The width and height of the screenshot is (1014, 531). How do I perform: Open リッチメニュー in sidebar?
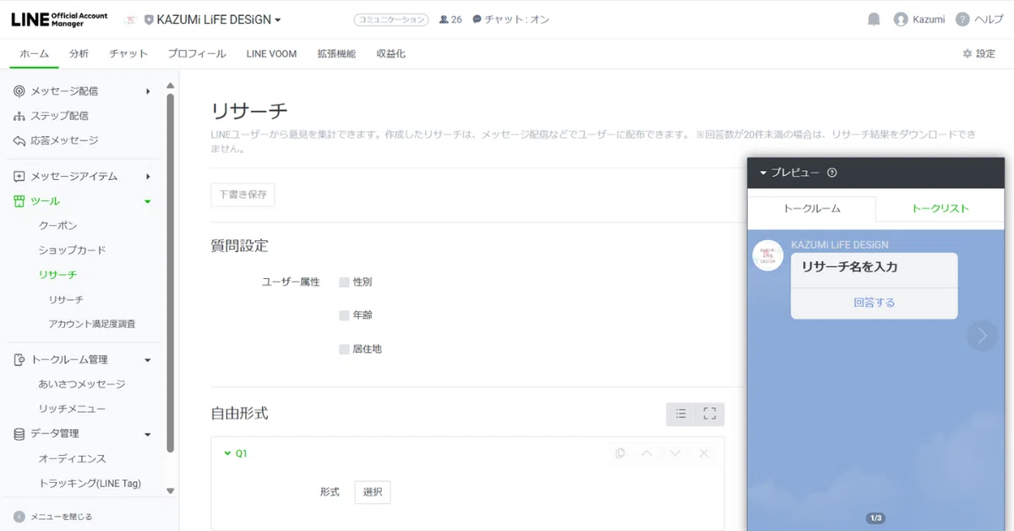72,408
